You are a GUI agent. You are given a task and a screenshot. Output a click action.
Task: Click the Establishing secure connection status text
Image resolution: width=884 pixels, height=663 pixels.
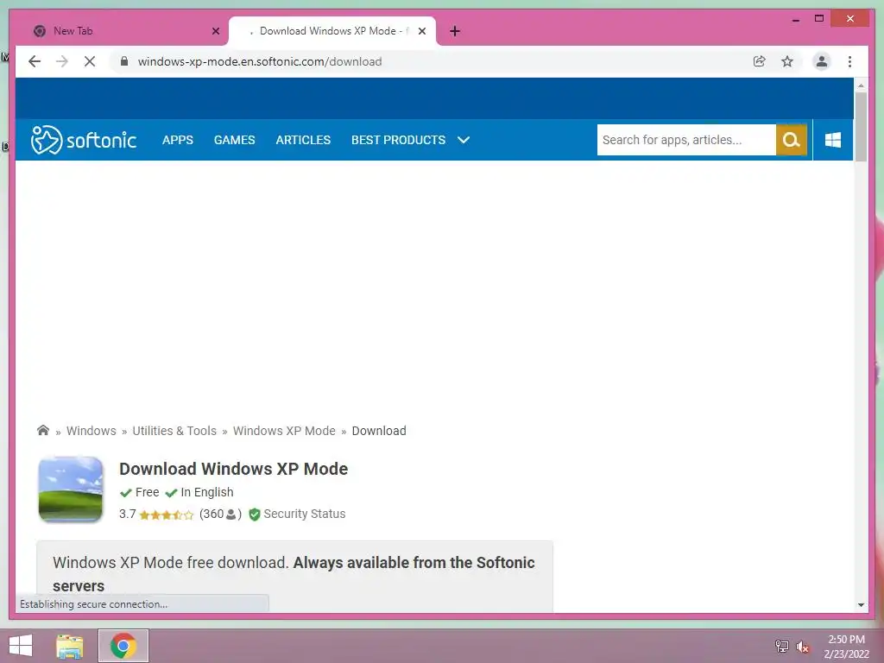93,603
